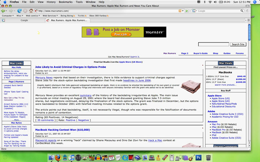Open 'Jobs Likely to Avoid Criminal Charges' headline
This screenshot has width=260, height=162.
(70, 67)
